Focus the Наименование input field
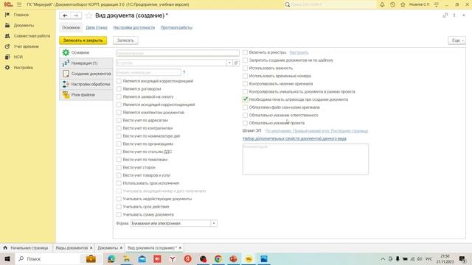 (178, 53)
